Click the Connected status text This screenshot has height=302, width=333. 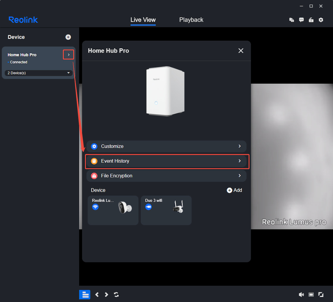point(19,62)
